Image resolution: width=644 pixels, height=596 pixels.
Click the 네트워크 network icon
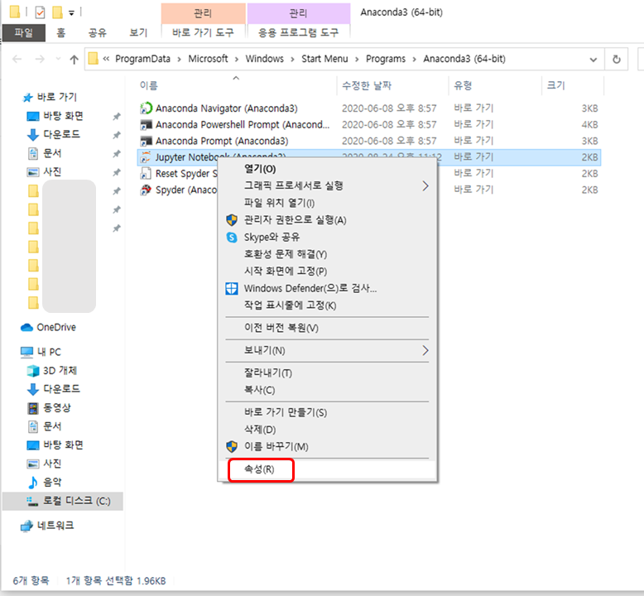[26, 526]
